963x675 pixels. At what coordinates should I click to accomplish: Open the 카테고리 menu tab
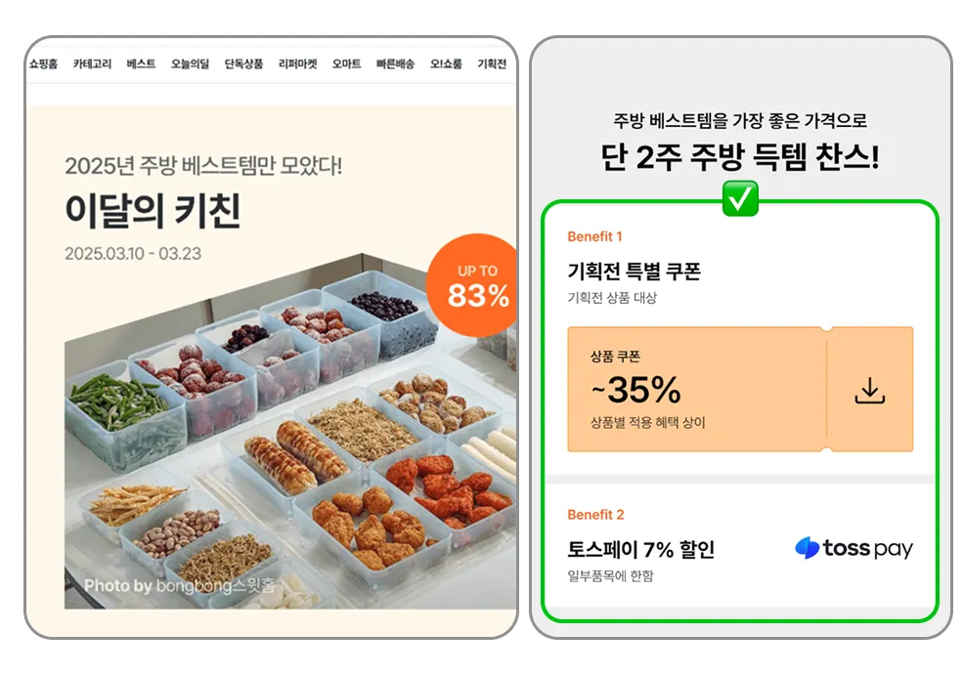point(92,63)
